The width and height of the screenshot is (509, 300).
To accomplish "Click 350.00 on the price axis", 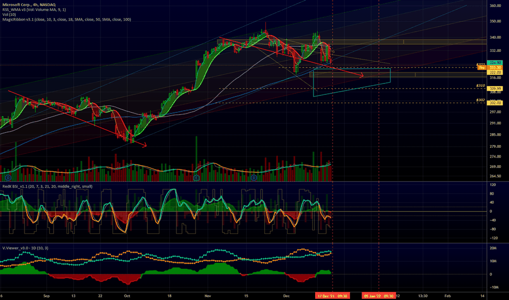I will pyautogui.click(x=495, y=21).
